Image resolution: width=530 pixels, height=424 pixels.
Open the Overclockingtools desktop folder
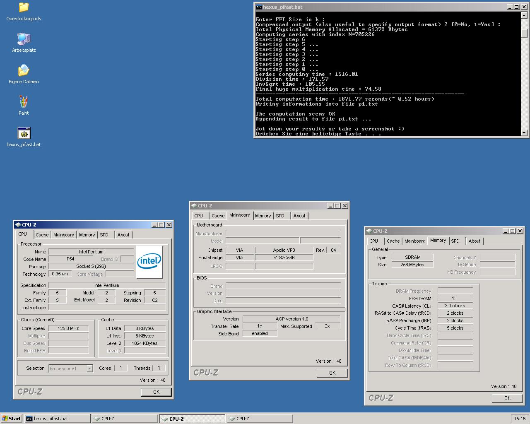[24, 12]
